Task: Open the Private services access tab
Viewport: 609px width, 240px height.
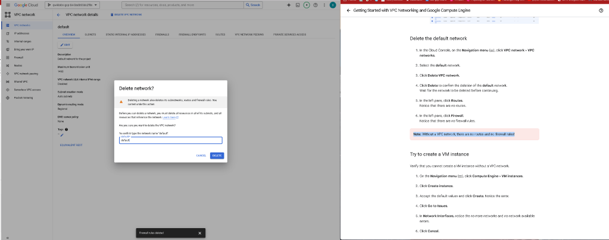Action: [x=289, y=34]
